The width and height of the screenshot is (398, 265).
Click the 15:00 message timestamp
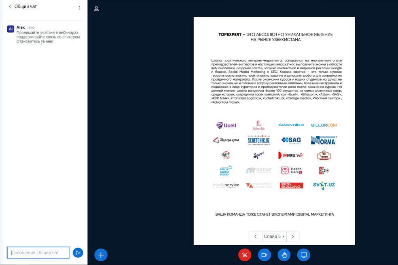click(x=31, y=28)
